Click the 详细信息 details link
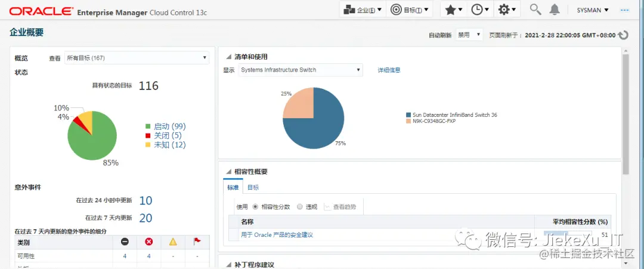644x269 pixels. [389, 70]
